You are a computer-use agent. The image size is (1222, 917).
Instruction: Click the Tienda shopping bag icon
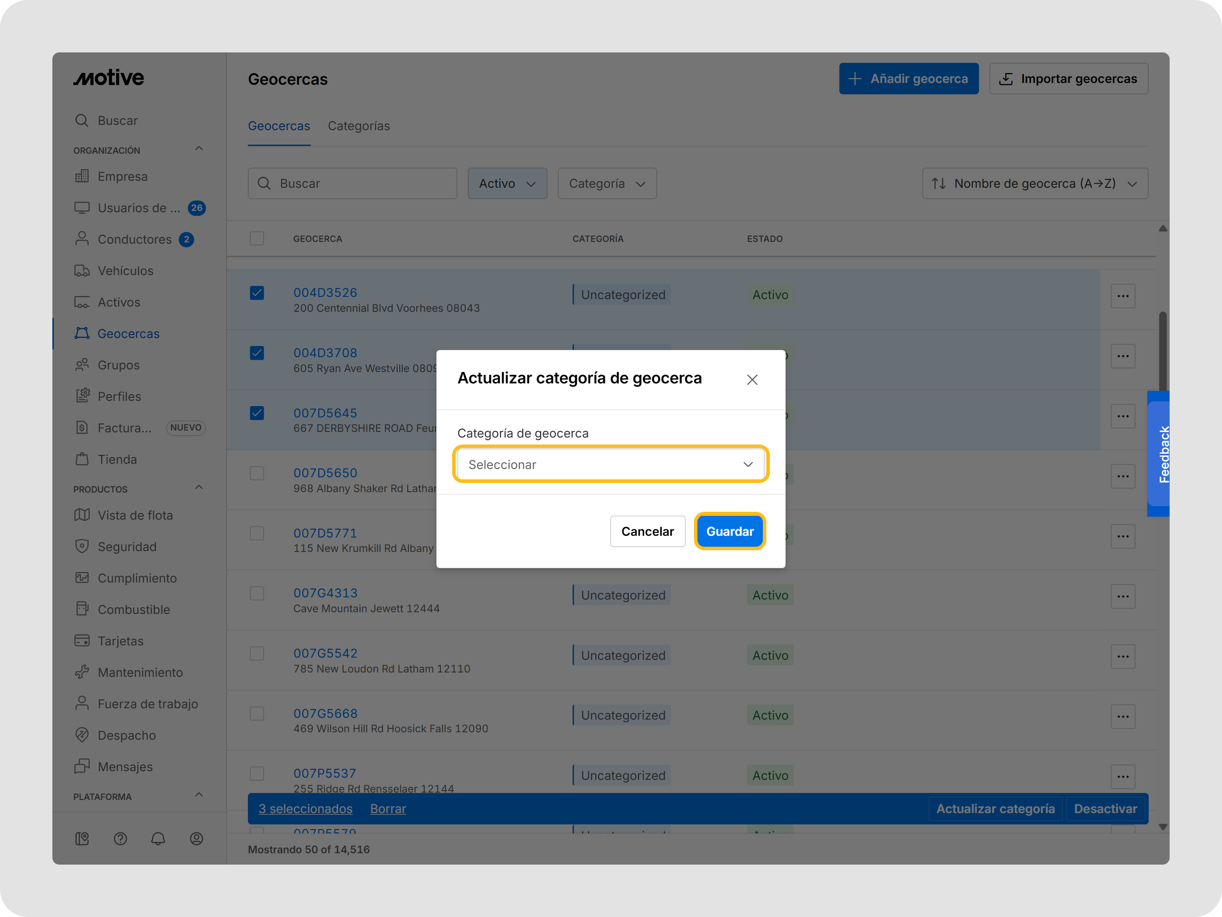[82, 459]
